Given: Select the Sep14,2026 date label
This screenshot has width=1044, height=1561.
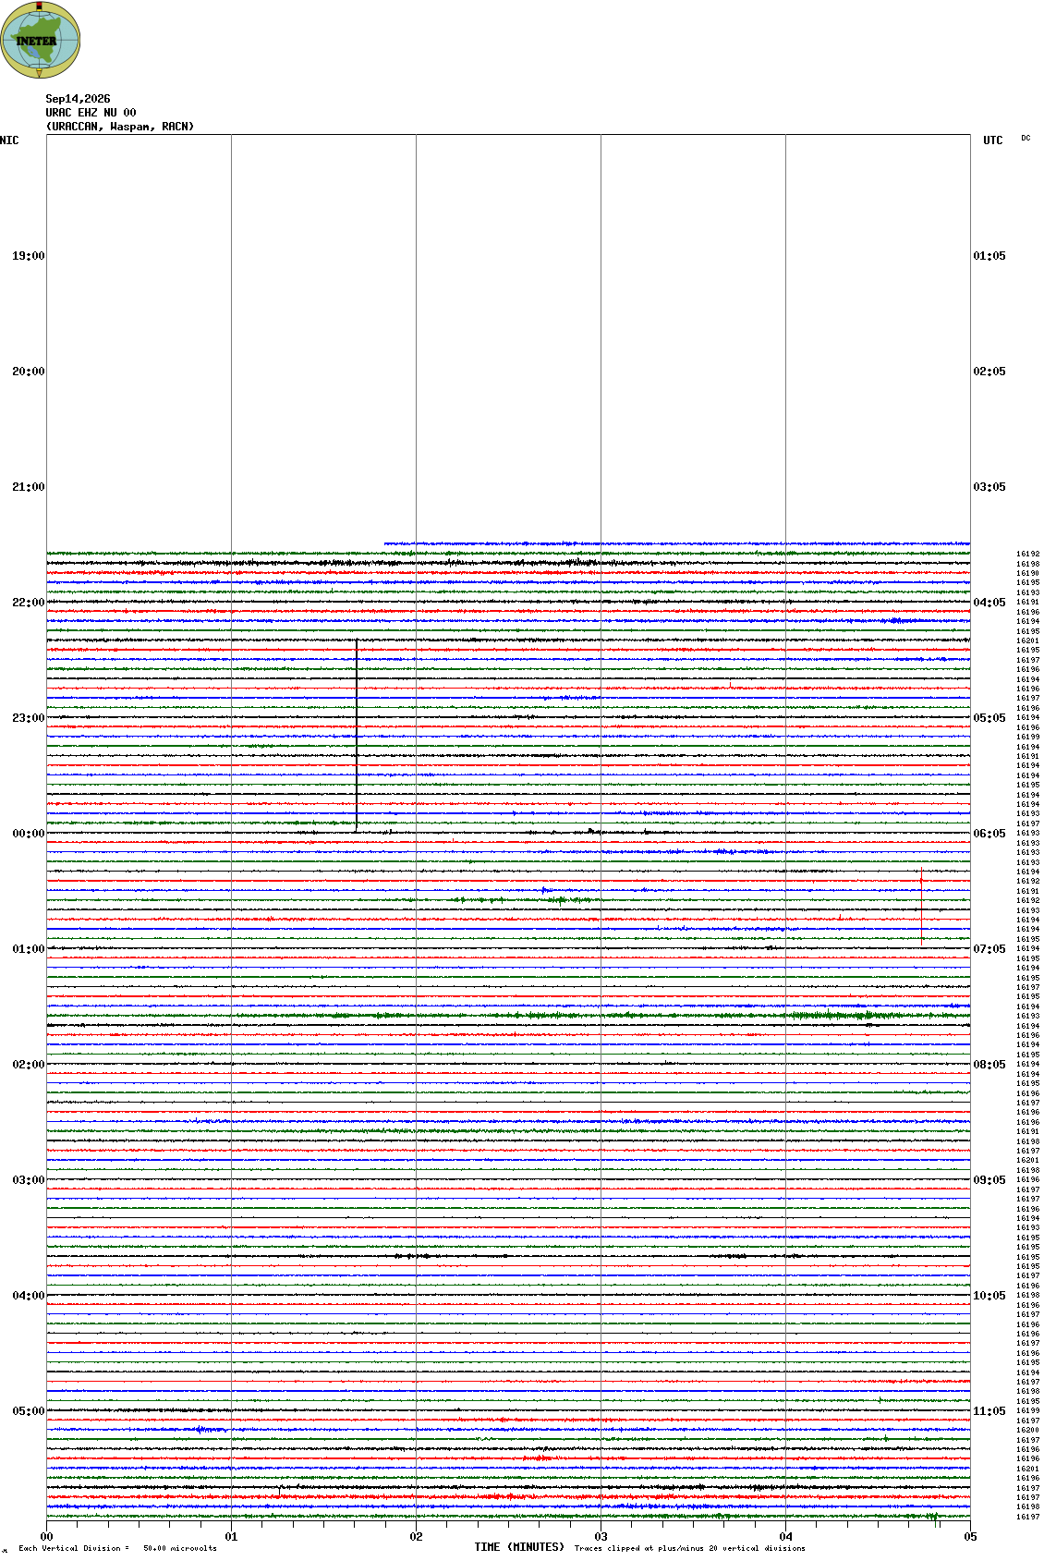Looking at the screenshot, I should coord(78,99).
